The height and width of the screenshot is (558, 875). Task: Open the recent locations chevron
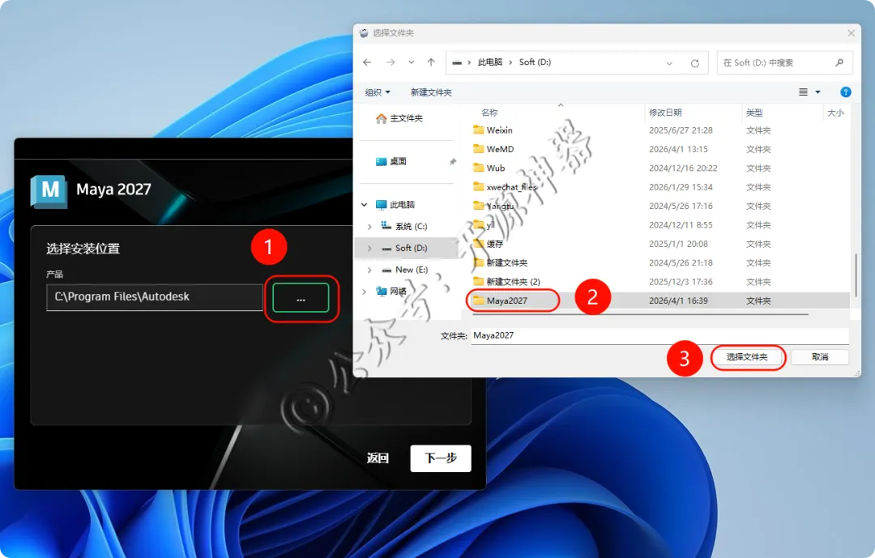(412, 62)
